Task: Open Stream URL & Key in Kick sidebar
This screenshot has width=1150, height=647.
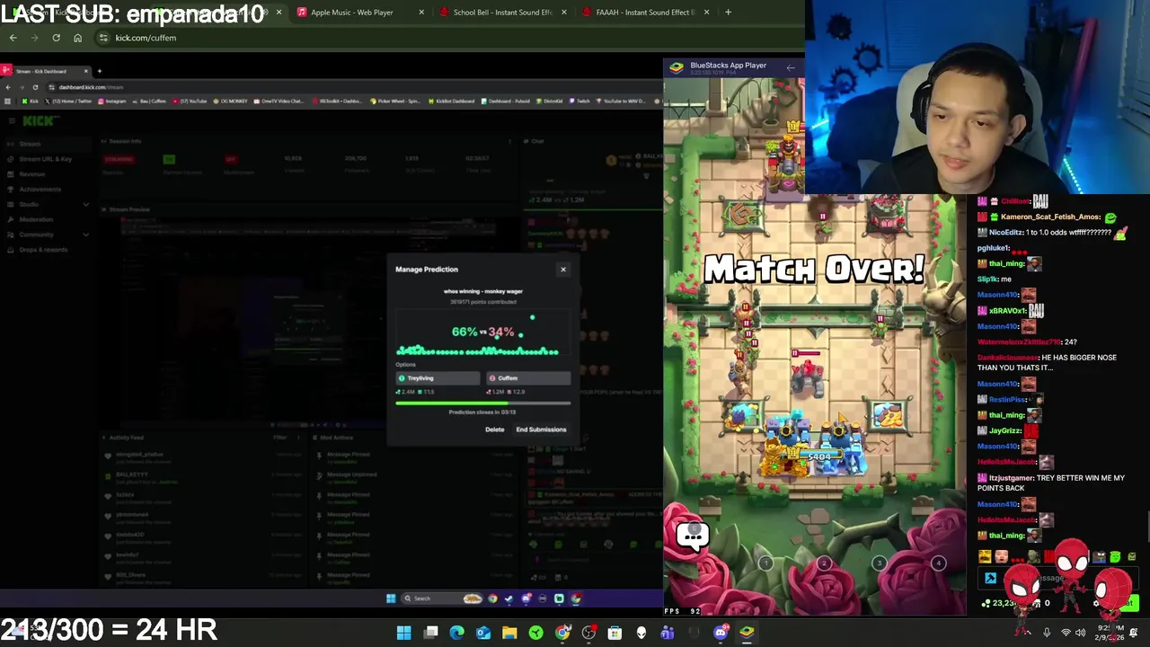Action: click(x=46, y=159)
